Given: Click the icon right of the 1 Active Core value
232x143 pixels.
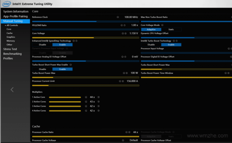Looking at the screenshot, I should 99,97.
